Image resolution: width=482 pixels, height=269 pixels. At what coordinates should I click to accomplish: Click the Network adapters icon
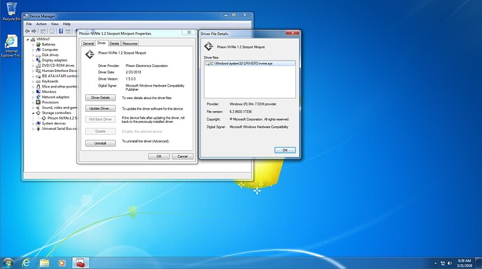(x=38, y=97)
